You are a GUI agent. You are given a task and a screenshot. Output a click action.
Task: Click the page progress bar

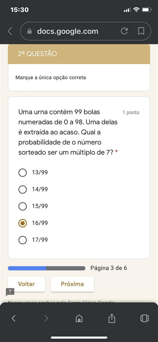[46, 268]
